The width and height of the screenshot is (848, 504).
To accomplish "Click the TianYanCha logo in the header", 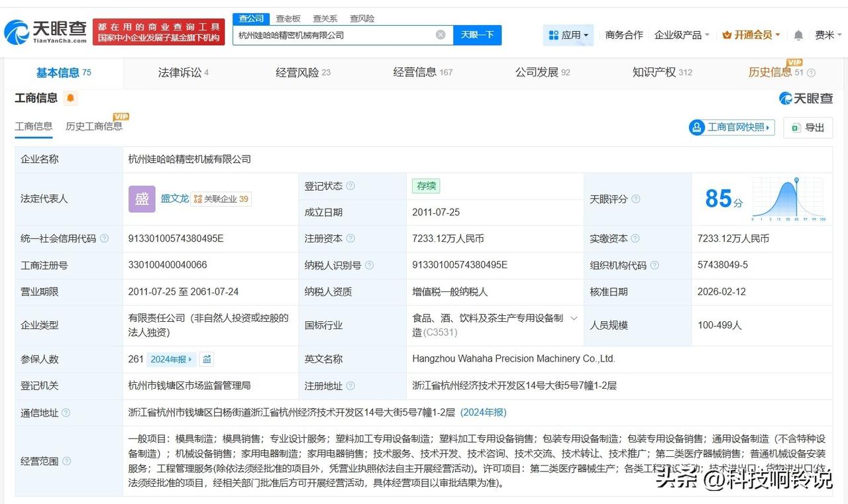I will point(46,31).
